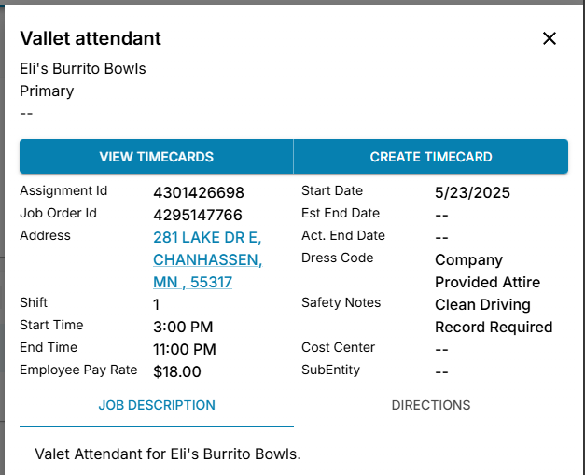The height and width of the screenshot is (475, 585).
Task: Click the 3:00 PM start time value
Action: [183, 327]
